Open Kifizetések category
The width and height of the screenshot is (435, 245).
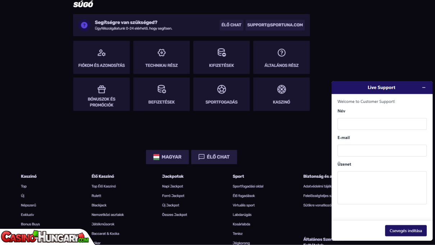pyautogui.click(x=221, y=57)
